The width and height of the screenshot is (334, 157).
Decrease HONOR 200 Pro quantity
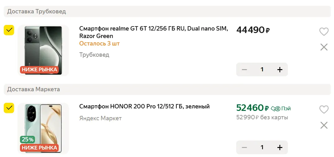[244, 147]
